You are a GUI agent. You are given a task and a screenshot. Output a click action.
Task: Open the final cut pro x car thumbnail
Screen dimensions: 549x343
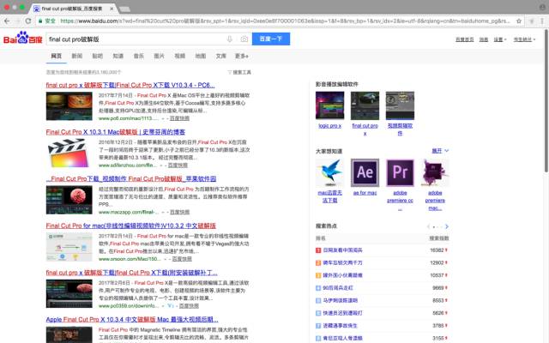click(x=365, y=105)
